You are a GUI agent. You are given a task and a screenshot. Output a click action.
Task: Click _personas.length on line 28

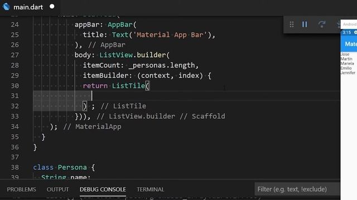[x=162, y=66]
